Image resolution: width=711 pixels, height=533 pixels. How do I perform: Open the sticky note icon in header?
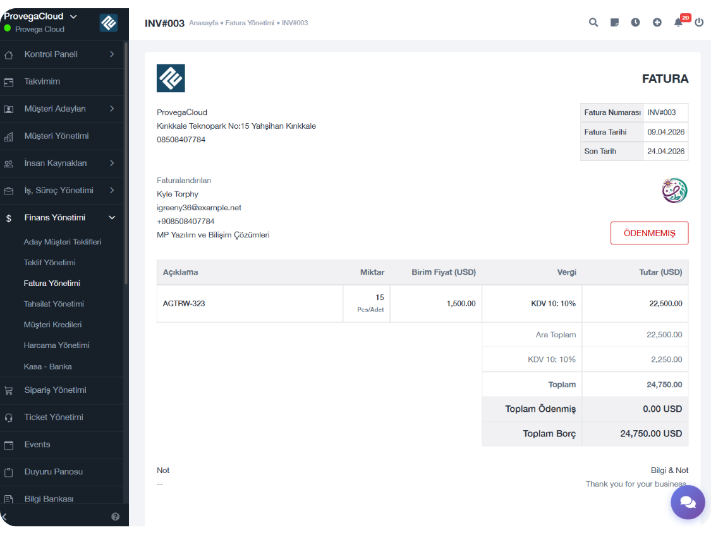tap(614, 22)
